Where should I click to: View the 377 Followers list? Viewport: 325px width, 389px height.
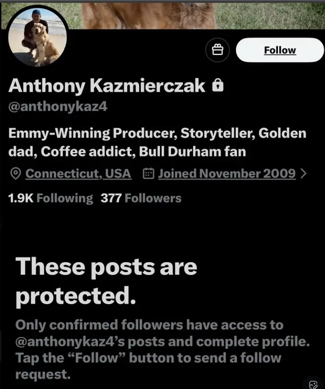tap(141, 198)
